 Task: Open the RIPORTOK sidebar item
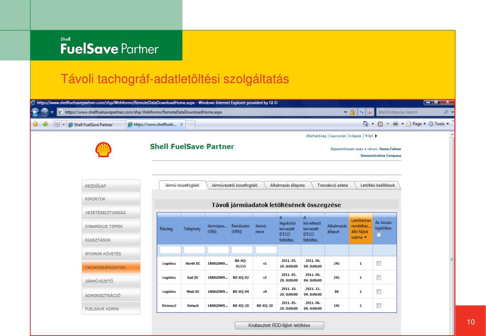(x=111, y=199)
